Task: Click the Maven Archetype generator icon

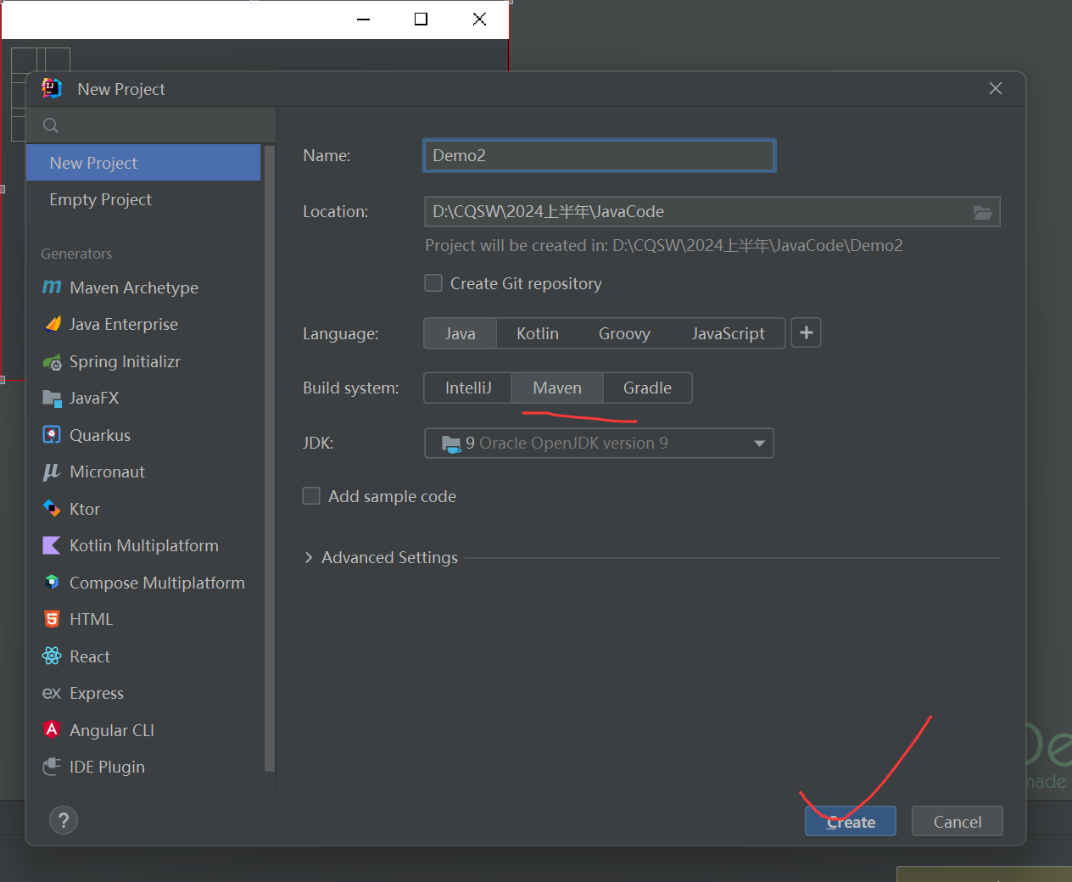Action: [52, 287]
